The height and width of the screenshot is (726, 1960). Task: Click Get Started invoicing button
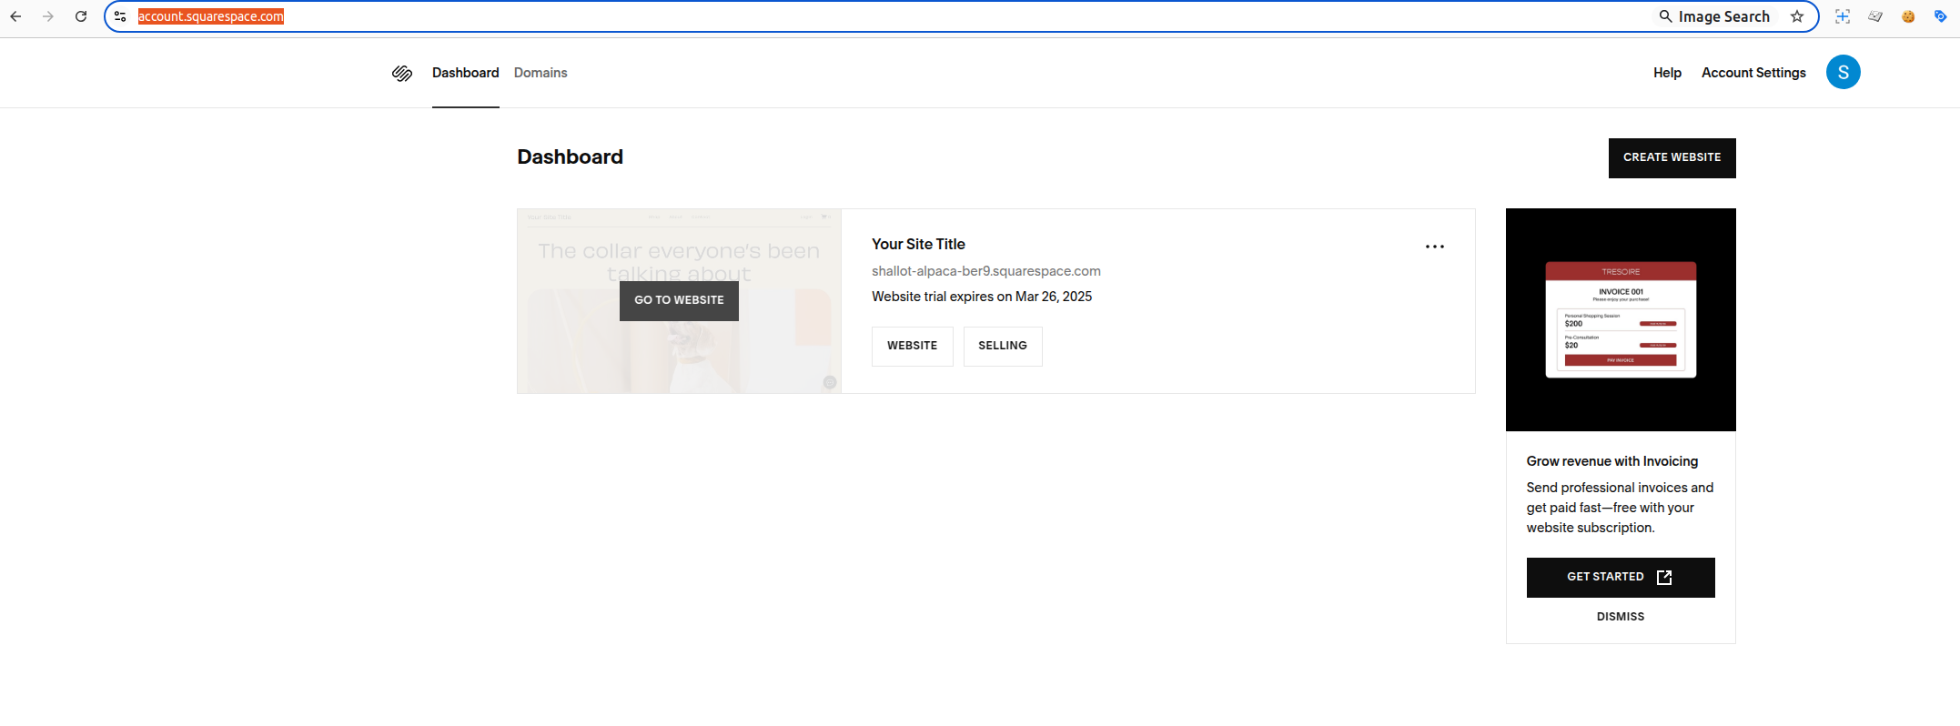click(x=1621, y=578)
